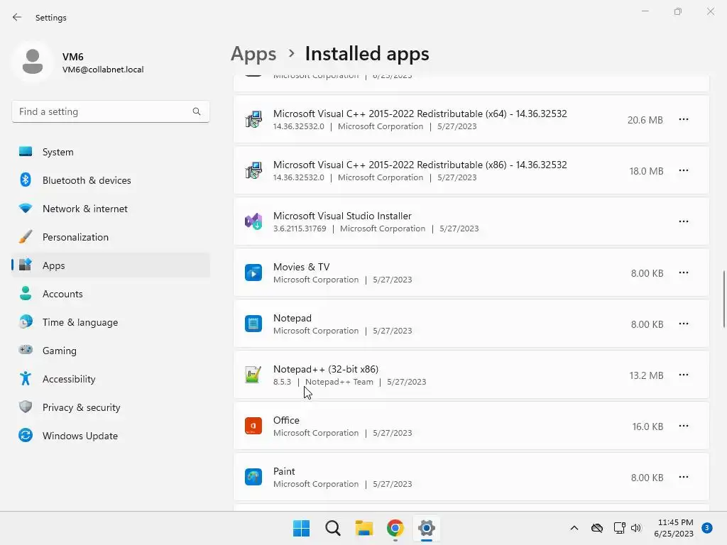Click the installed apps list scrollbar
Viewport: 727px width, 545px height.
click(x=723, y=299)
